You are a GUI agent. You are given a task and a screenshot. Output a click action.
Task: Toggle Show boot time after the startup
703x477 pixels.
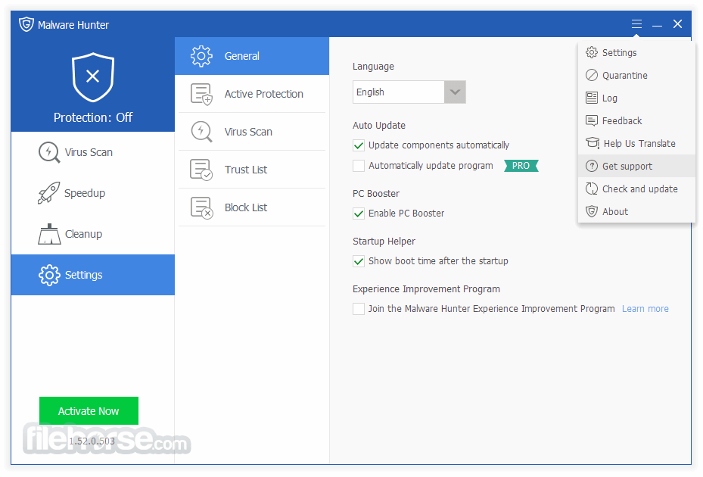pyautogui.click(x=359, y=261)
